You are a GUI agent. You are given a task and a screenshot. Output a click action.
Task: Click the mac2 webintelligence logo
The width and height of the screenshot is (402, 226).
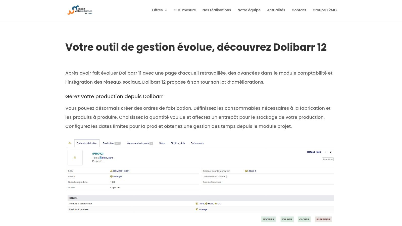tap(80, 10)
